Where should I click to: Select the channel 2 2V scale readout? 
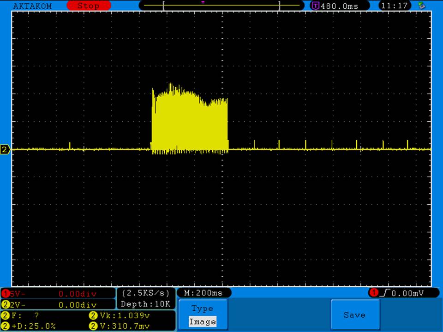tap(58, 305)
